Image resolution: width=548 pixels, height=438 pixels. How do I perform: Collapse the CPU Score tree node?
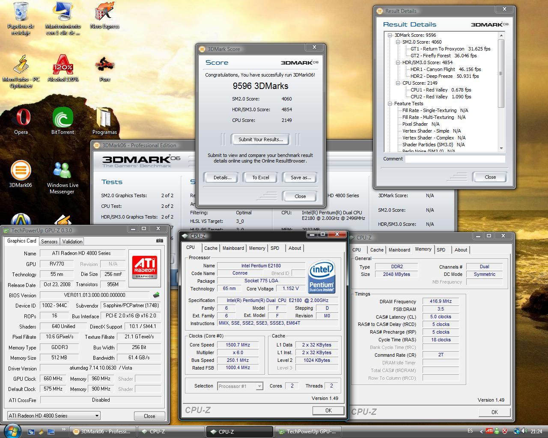[x=398, y=83]
